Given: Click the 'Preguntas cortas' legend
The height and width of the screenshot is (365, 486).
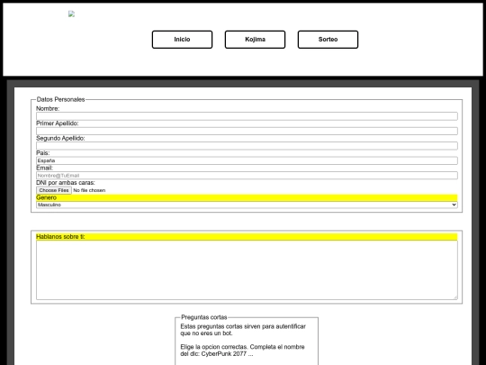Looking at the screenshot, I should [204, 317].
